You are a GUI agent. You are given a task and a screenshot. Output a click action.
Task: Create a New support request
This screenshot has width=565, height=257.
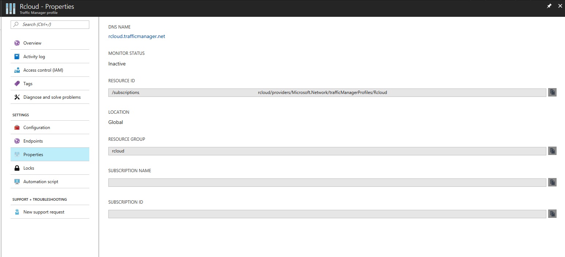pos(44,212)
